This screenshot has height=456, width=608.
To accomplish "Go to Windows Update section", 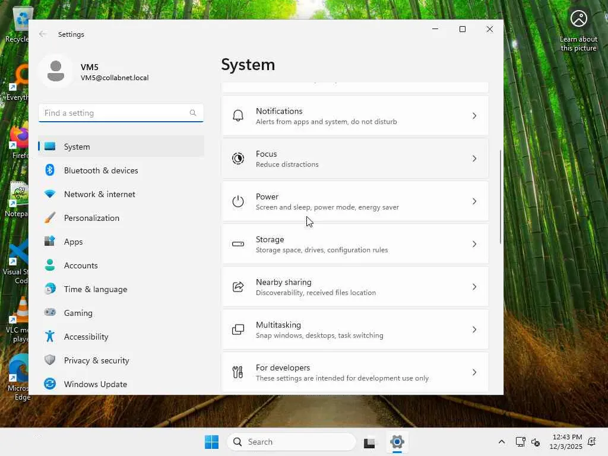I will pos(95,384).
